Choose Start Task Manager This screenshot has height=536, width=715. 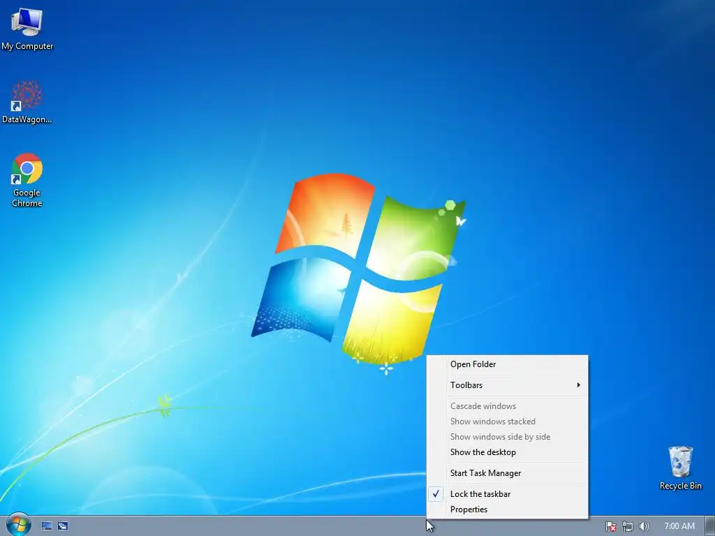click(507, 473)
